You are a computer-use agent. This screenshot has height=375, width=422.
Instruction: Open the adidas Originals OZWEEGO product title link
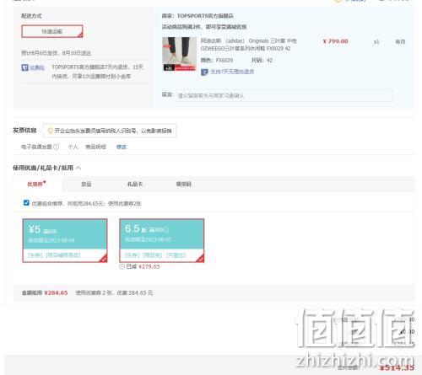(248, 45)
